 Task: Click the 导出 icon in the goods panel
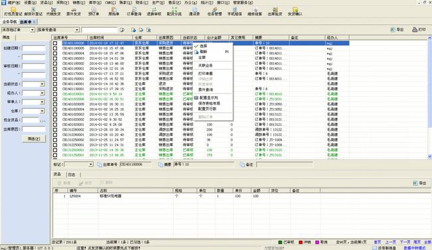(415, 183)
